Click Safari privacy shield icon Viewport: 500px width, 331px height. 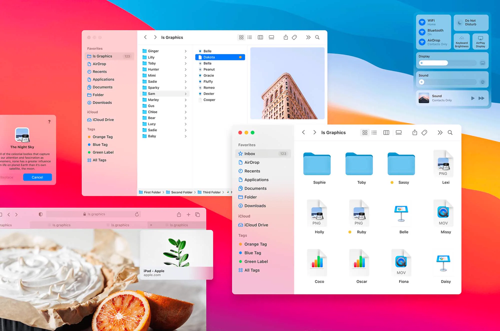point(40,214)
